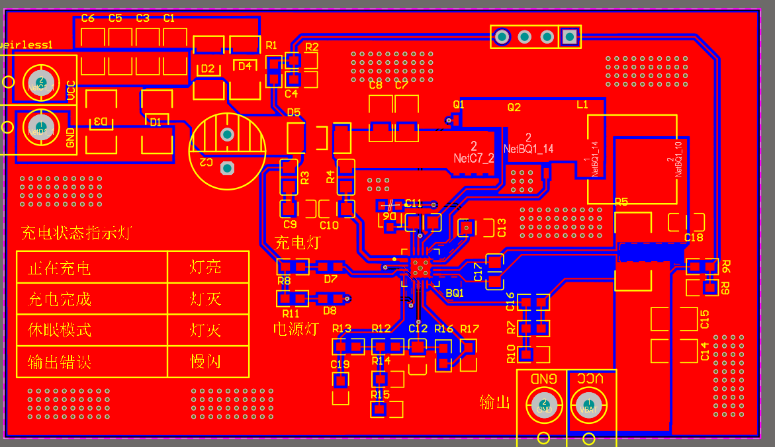Screen dimensions: 775x447
Task: Click the mirrored D3 designator
Action: tap(101, 121)
